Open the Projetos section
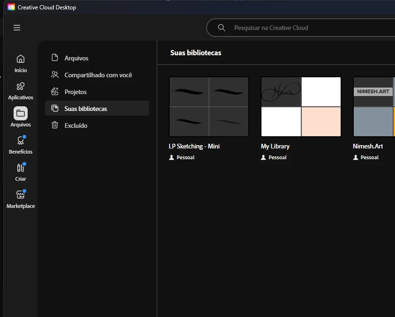The image size is (395, 317). click(97, 92)
